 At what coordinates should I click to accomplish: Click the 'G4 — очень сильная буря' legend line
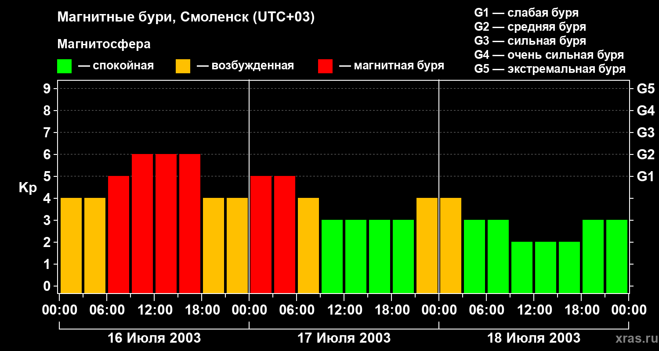[x=549, y=55]
